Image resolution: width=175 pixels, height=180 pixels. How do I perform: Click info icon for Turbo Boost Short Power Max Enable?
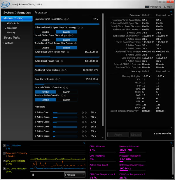(x=76, y=43)
